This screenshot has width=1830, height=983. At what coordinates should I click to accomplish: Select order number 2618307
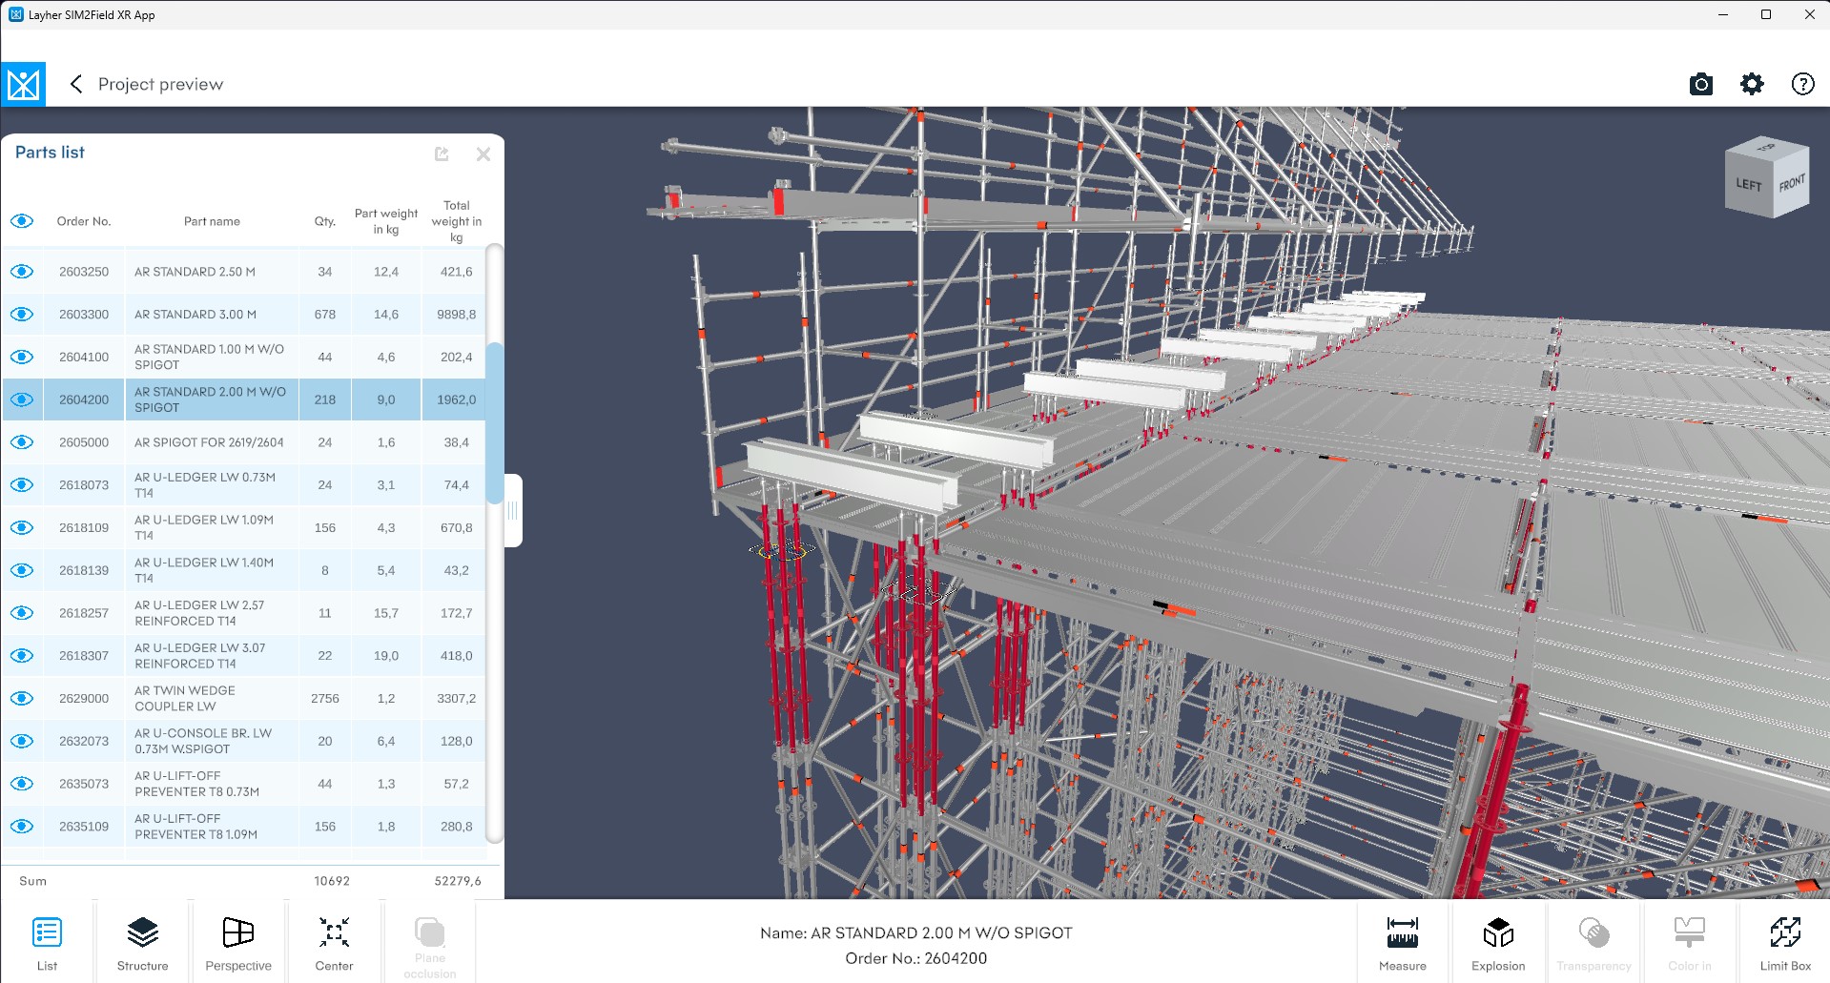(x=84, y=656)
